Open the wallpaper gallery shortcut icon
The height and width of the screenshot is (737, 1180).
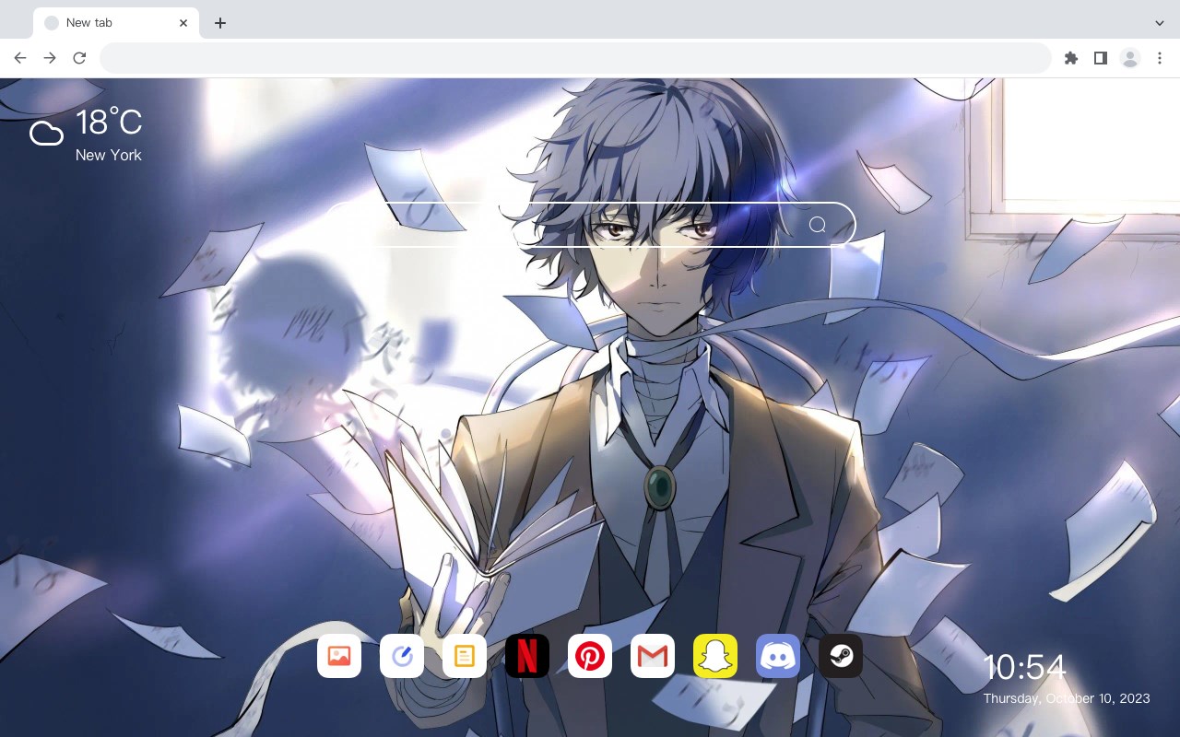tap(339, 656)
